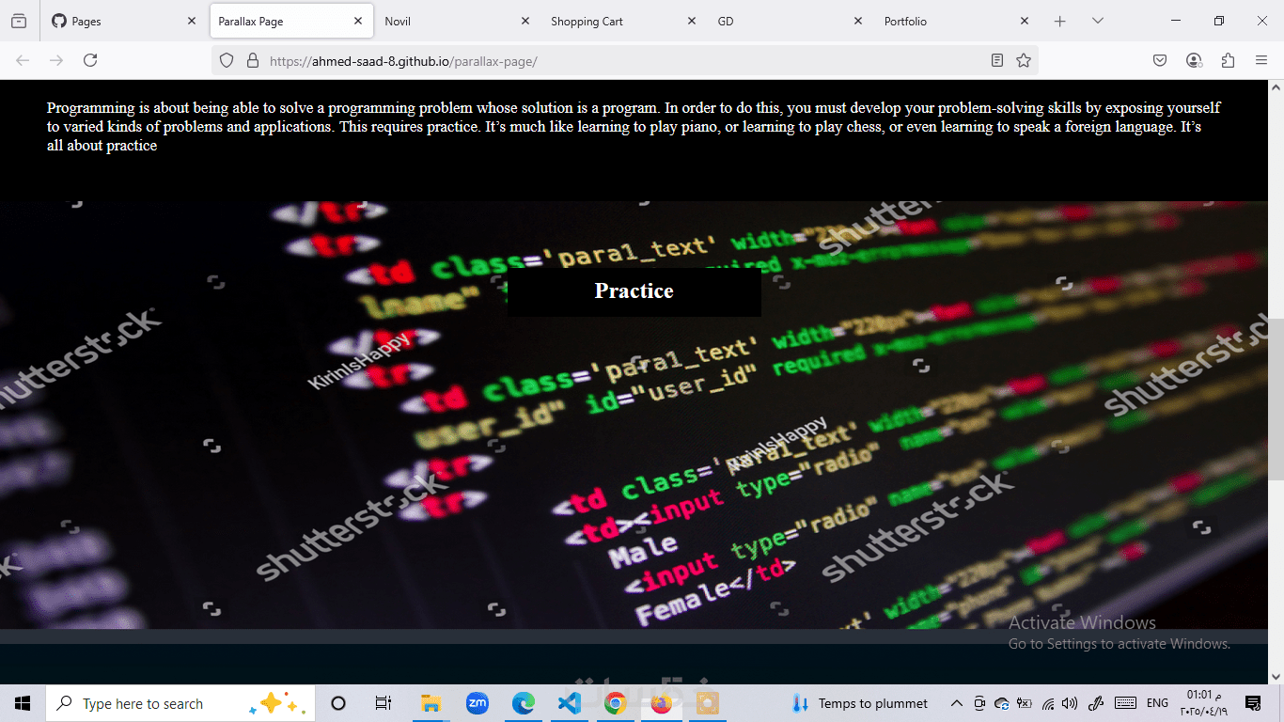The height and width of the screenshot is (722, 1284).
Task: Close the Parallax Page tab
Action: coord(358,21)
